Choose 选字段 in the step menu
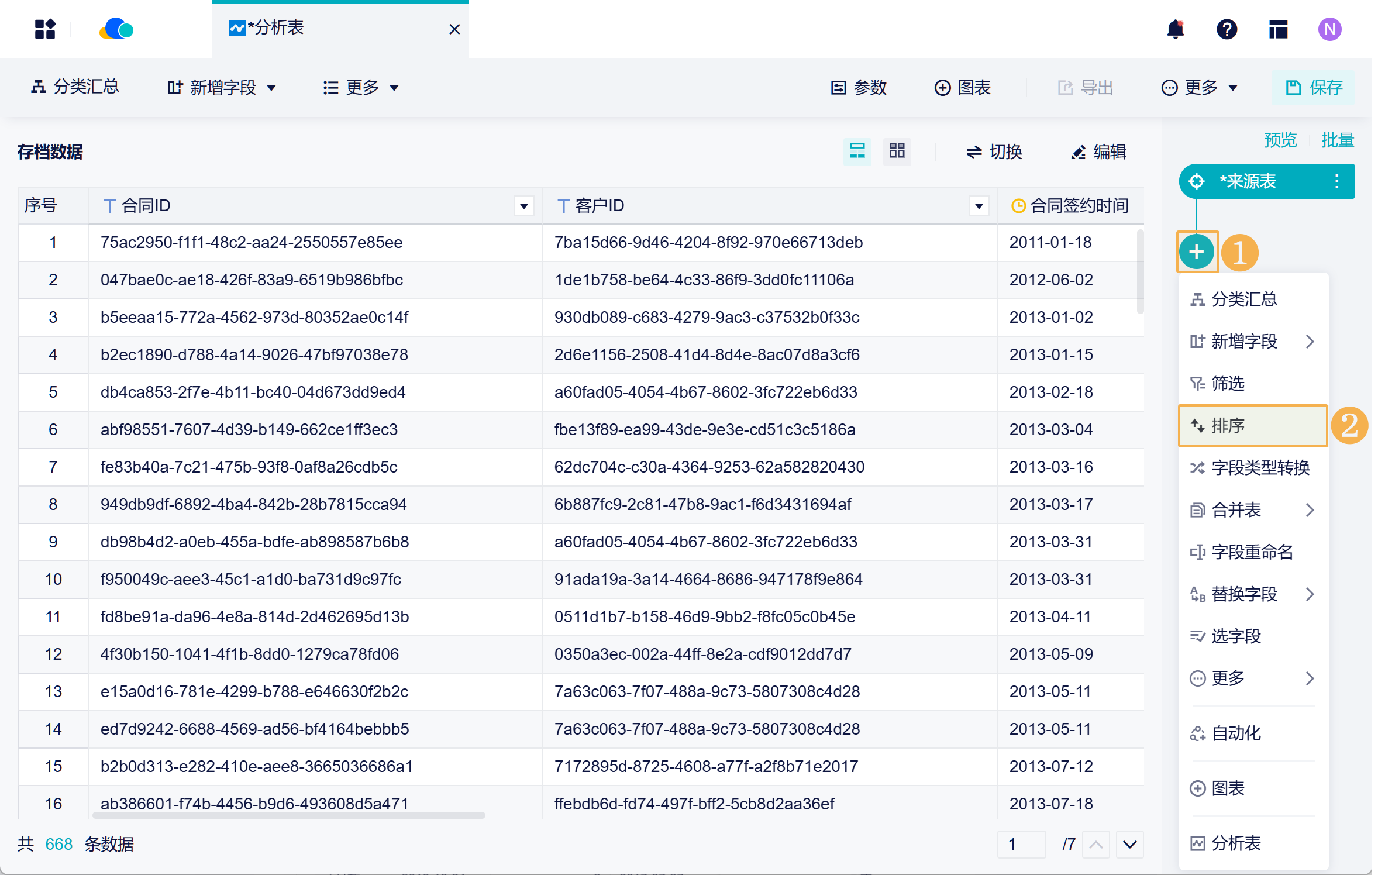 pyautogui.click(x=1253, y=636)
